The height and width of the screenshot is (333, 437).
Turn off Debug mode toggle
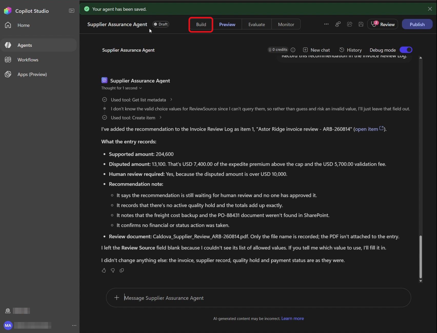[x=406, y=50]
